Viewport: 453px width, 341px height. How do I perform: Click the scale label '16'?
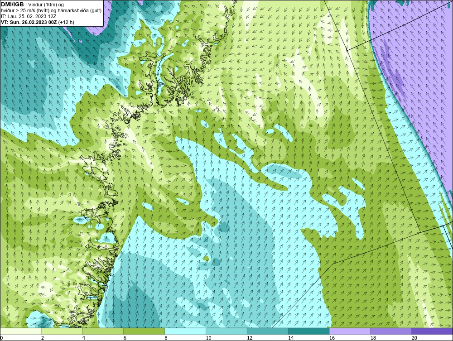332,338
